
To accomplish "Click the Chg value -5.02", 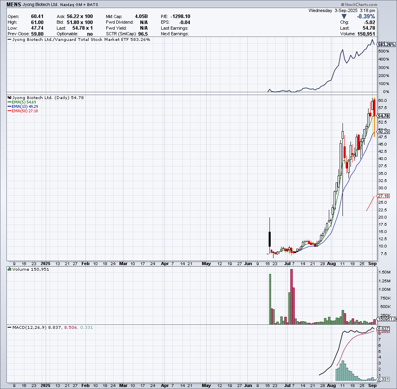I will click(x=369, y=22).
